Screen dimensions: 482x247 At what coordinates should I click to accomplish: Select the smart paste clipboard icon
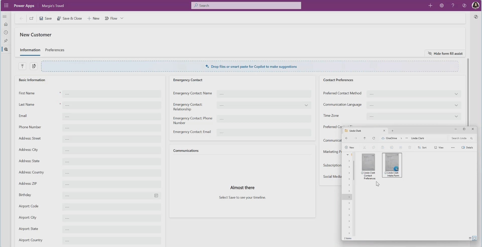point(34,66)
